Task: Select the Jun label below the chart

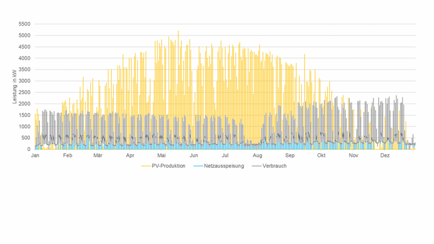Action: pos(194,155)
